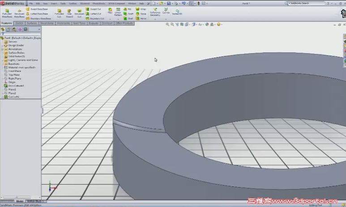Select Boundary Cut command
Screen dimensions: 346x207
95,18
